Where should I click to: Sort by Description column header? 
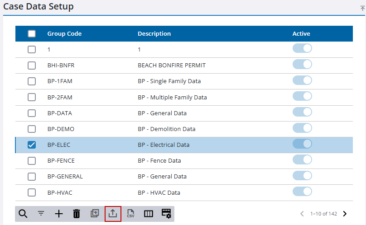154,34
